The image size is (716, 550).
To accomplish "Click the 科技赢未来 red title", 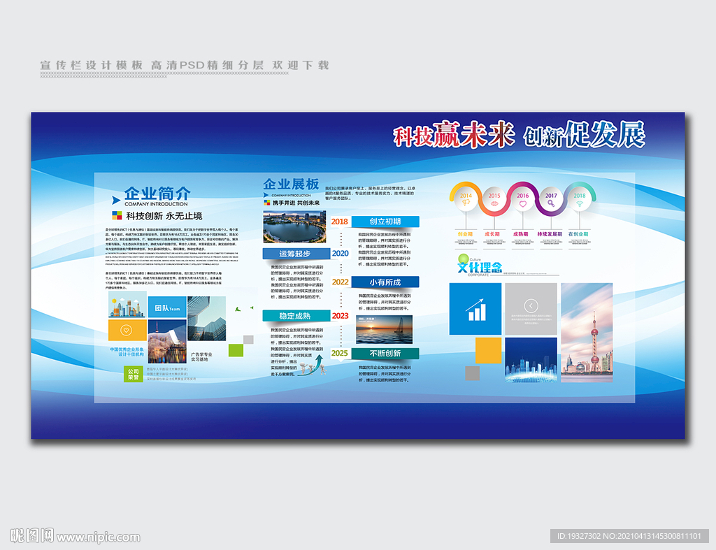I will point(453,135).
